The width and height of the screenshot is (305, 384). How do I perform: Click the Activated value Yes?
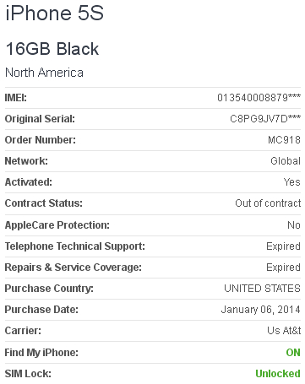coord(292,182)
